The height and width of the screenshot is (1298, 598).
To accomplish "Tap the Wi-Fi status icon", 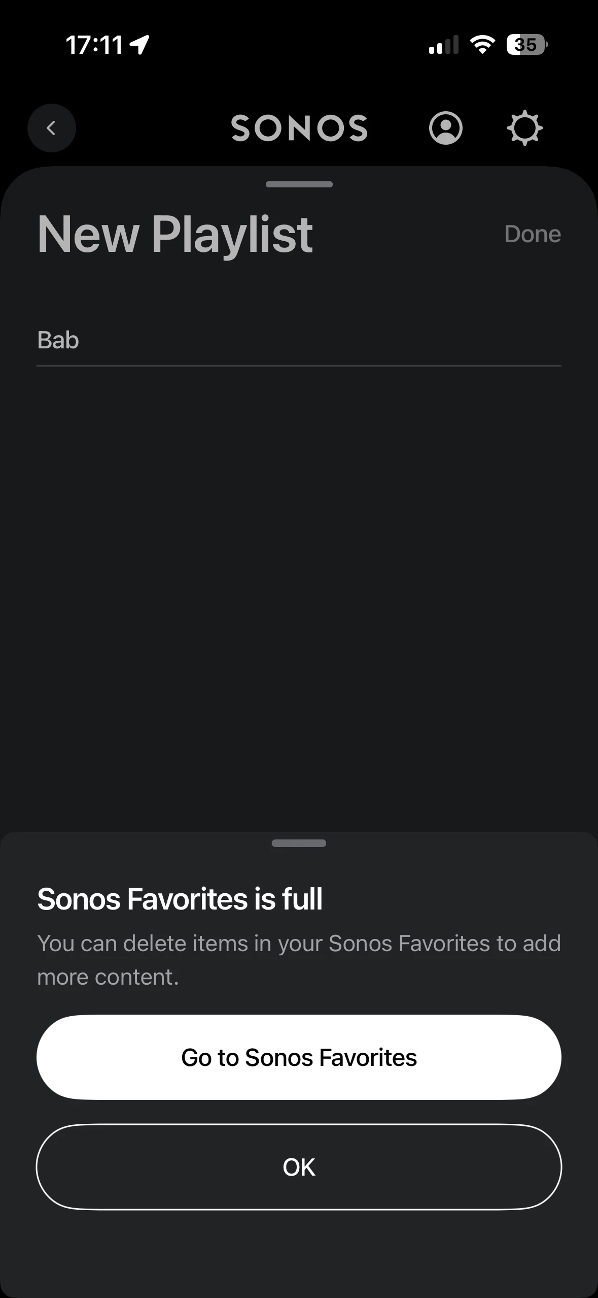I will [x=482, y=45].
